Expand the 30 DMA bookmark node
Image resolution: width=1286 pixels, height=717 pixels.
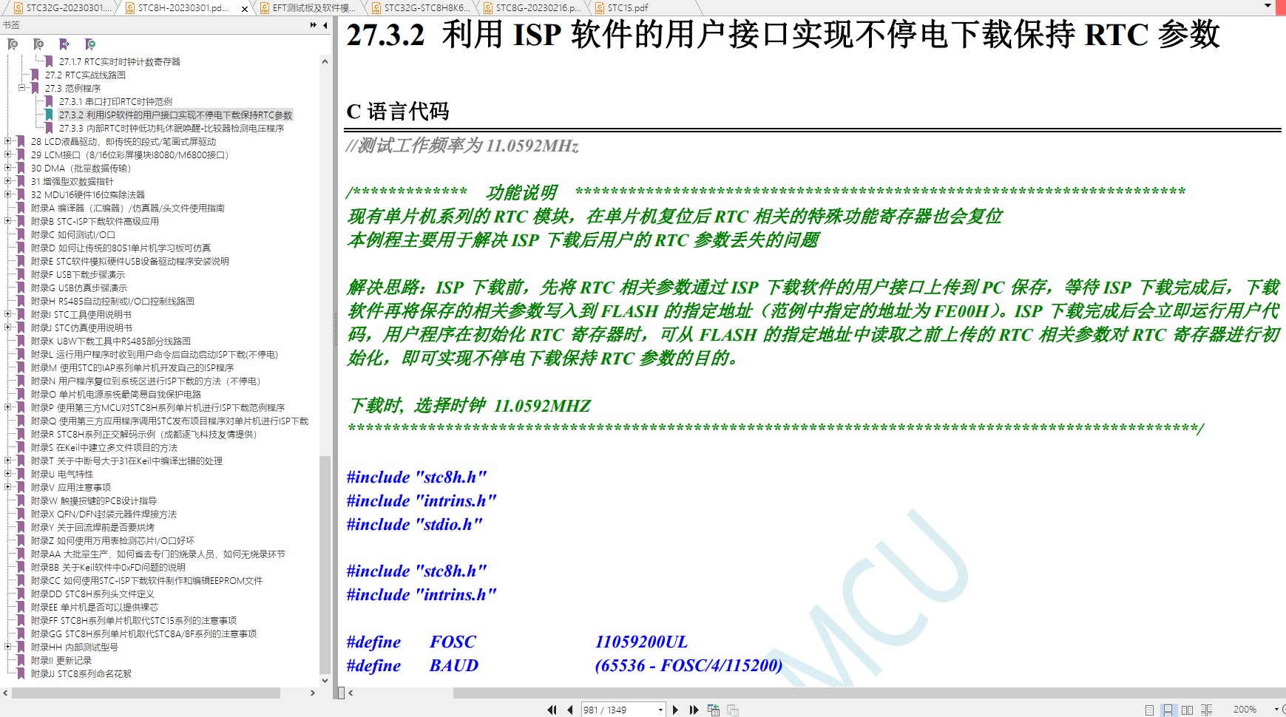pyautogui.click(x=7, y=168)
